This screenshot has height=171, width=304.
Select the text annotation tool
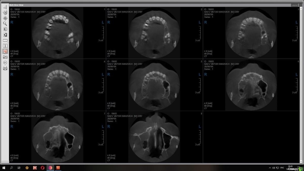5,46
